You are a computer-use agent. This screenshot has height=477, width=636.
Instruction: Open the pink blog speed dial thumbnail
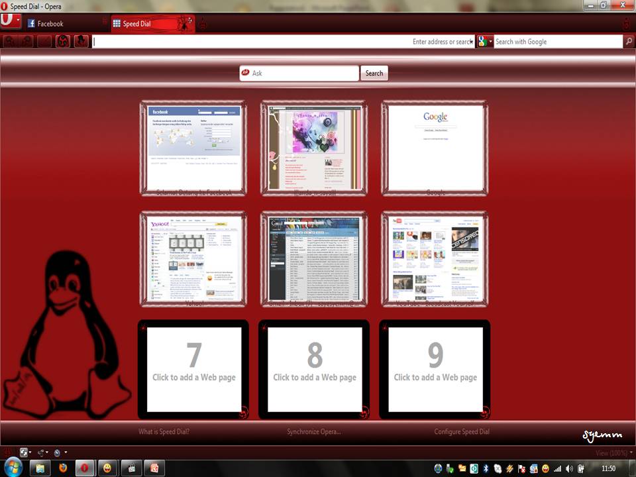click(314, 148)
